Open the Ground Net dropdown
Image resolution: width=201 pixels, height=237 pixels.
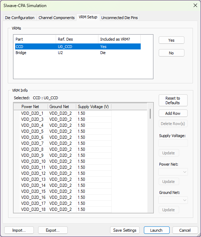pyautogui.click(x=173, y=200)
